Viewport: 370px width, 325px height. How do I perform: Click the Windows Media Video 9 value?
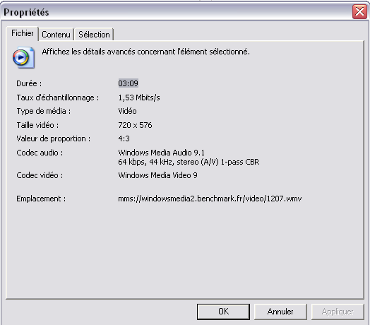tap(157, 175)
